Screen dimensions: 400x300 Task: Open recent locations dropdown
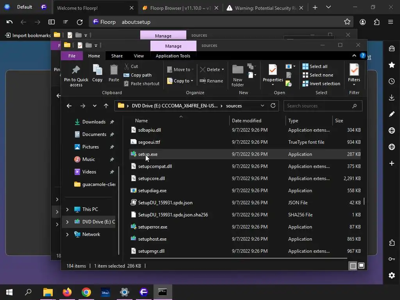95,106
